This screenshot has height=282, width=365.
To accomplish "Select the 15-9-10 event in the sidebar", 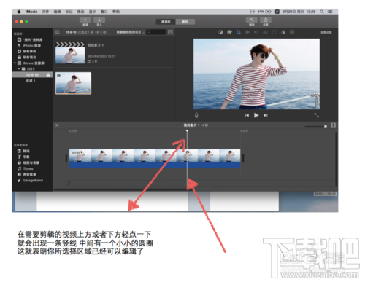I will (x=32, y=75).
